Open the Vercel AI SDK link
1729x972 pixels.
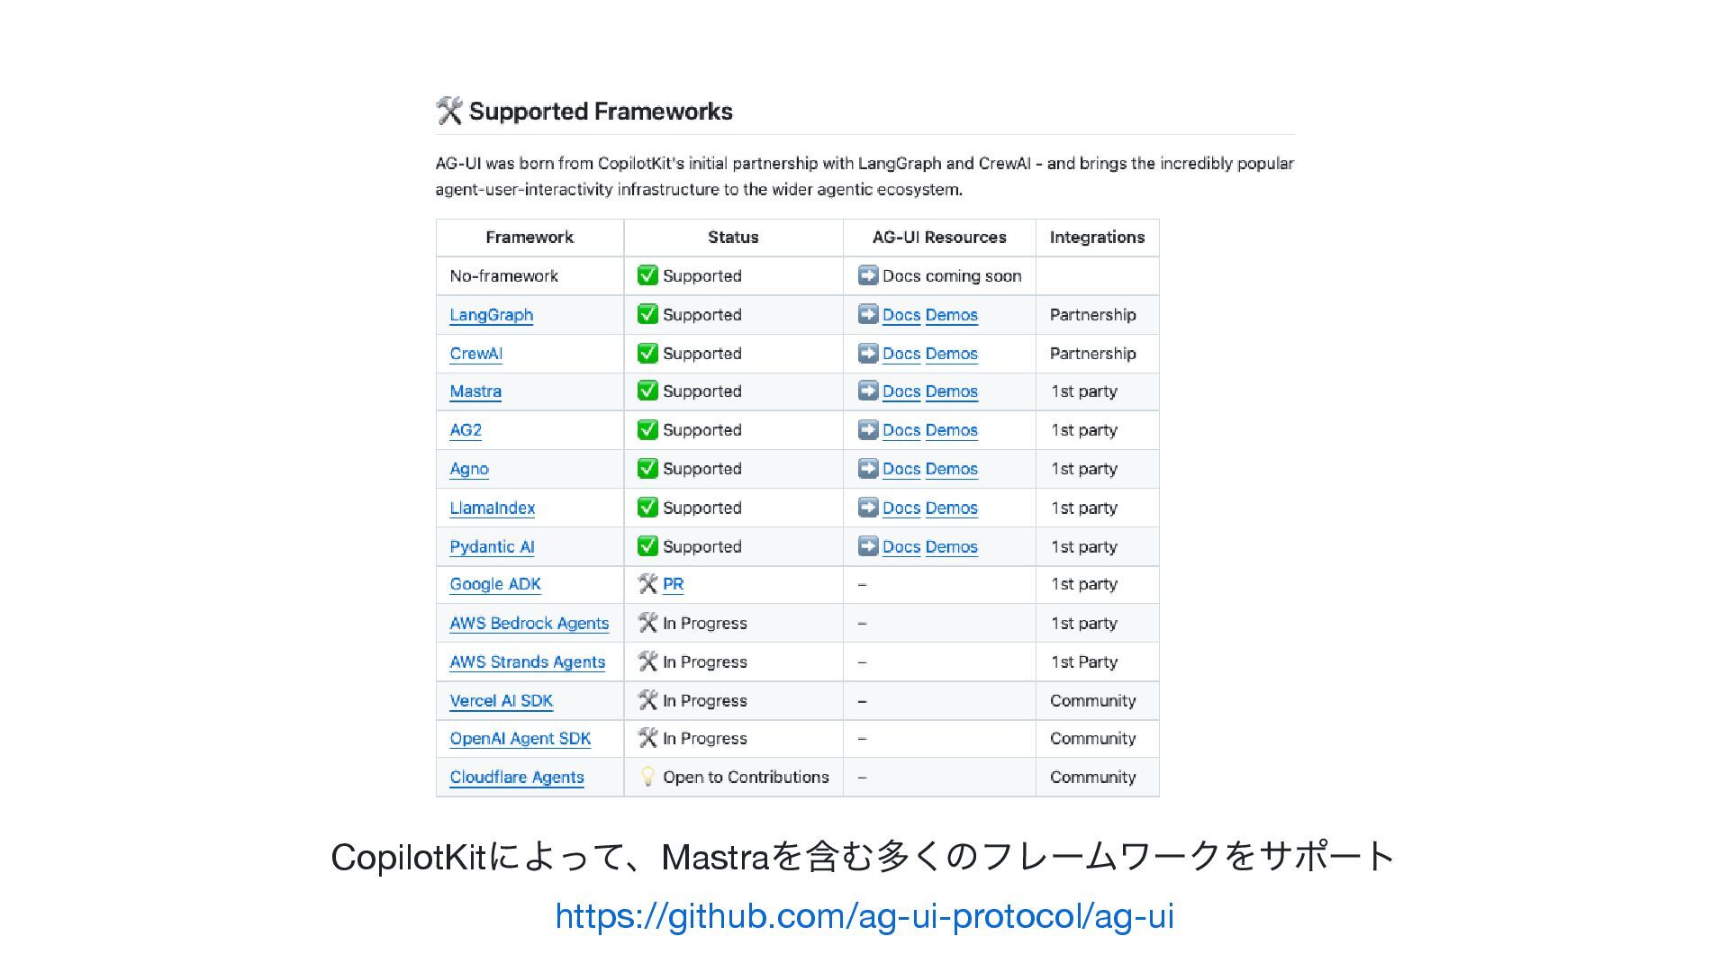pos(502,700)
